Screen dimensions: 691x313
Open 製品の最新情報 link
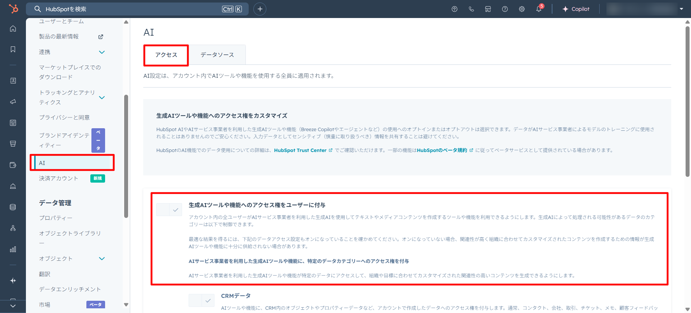[x=59, y=36]
